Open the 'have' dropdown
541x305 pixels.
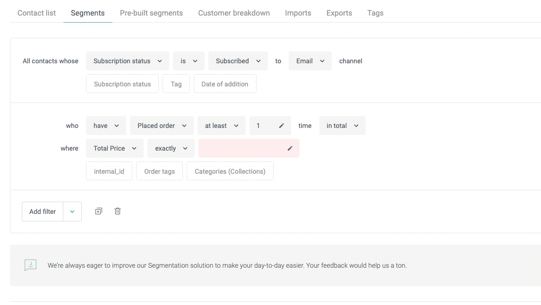(106, 126)
